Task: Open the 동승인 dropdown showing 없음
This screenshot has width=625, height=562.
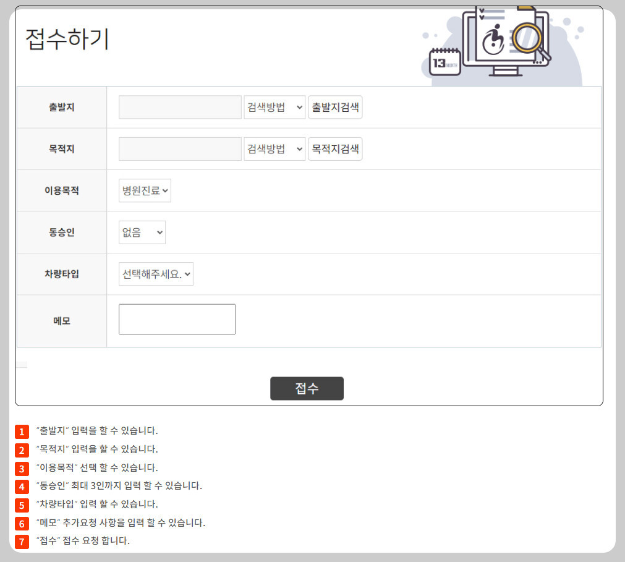Action: point(142,232)
